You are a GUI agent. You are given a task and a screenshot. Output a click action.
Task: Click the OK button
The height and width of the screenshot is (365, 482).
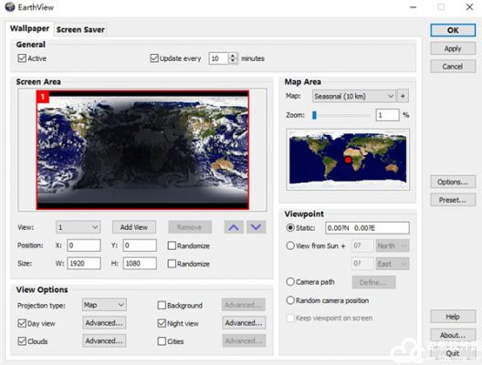453,30
